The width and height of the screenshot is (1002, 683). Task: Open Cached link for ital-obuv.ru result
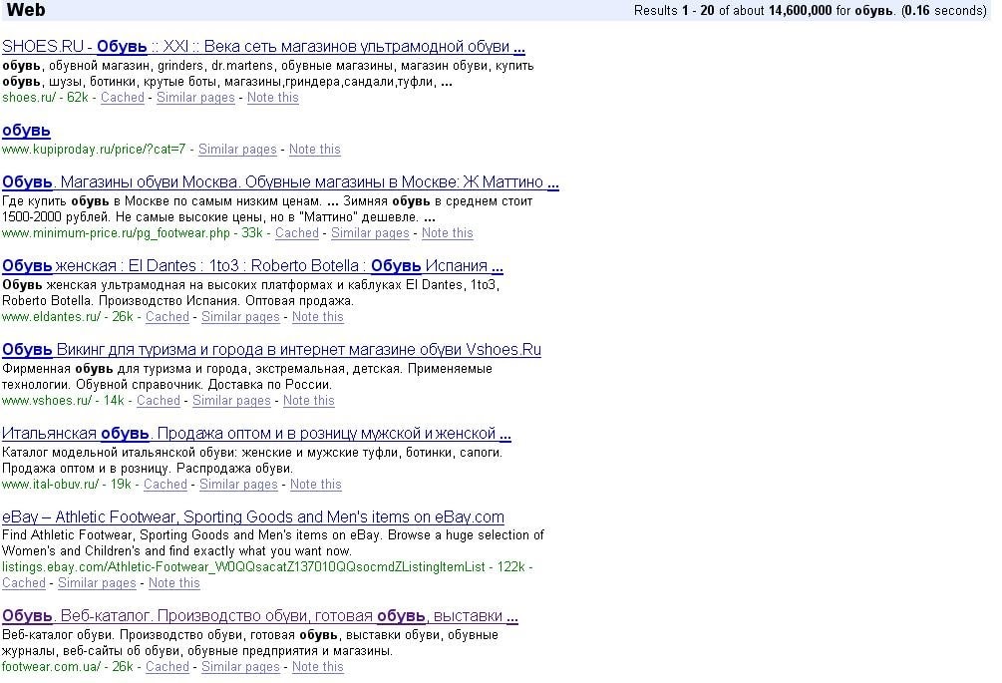(166, 484)
